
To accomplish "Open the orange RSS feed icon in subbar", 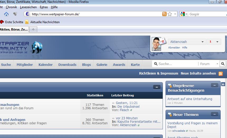I will [220, 73].
